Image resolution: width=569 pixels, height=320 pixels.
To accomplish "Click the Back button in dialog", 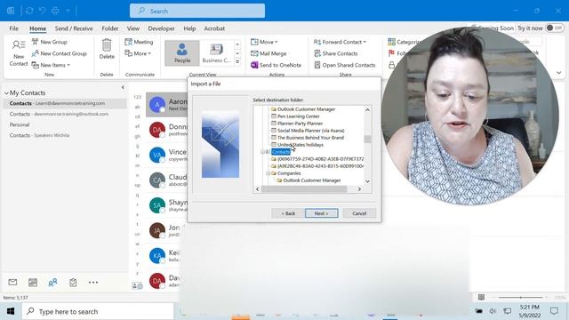I will click(x=288, y=213).
